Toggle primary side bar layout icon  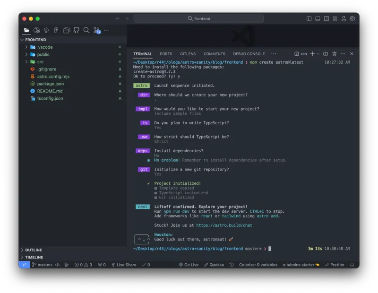pos(309,18)
